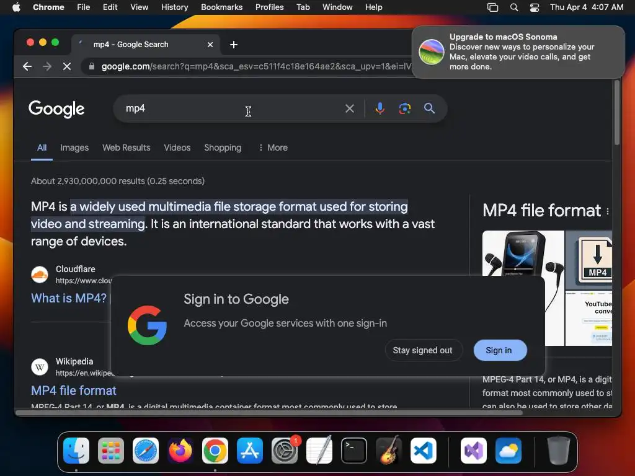Switch to the Images results tab
Screen dimensions: 635x476
(x=74, y=148)
